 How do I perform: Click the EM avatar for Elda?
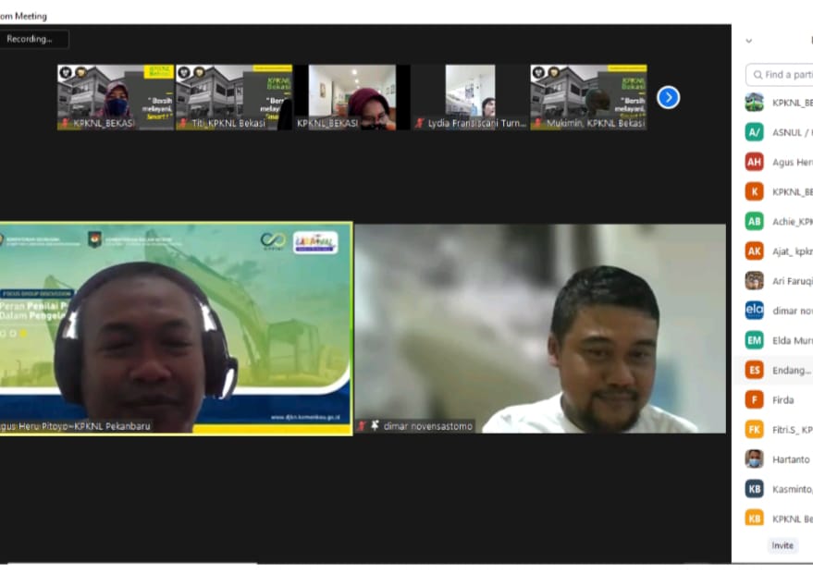(x=755, y=340)
